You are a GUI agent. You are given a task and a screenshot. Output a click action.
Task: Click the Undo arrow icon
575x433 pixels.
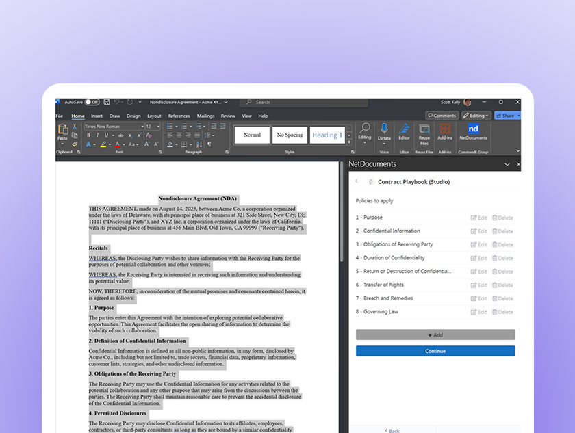(x=116, y=102)
